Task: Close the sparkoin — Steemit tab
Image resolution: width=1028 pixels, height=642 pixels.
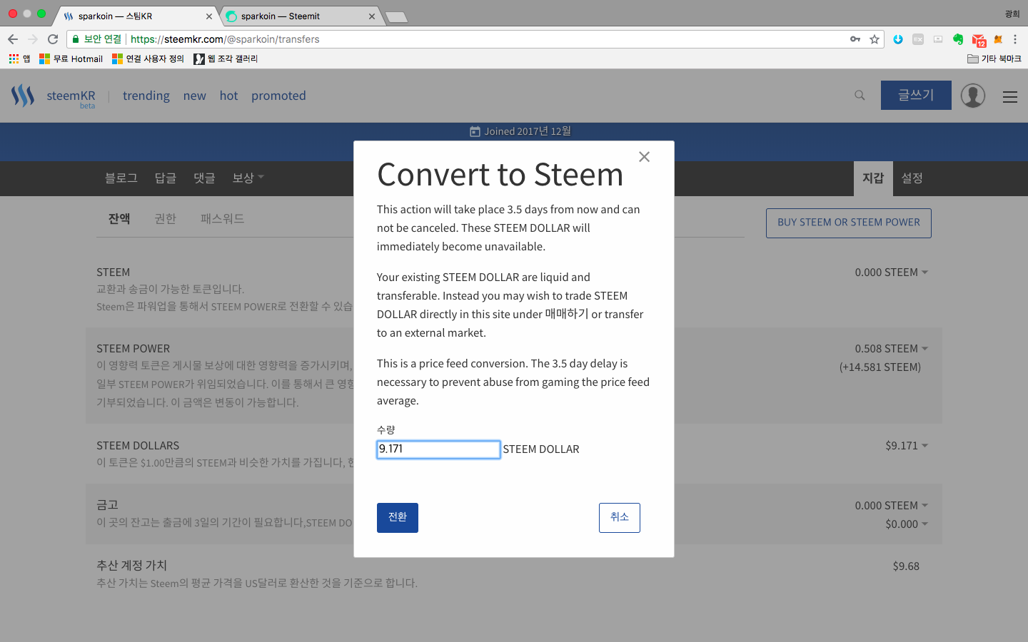Action: 372,16
